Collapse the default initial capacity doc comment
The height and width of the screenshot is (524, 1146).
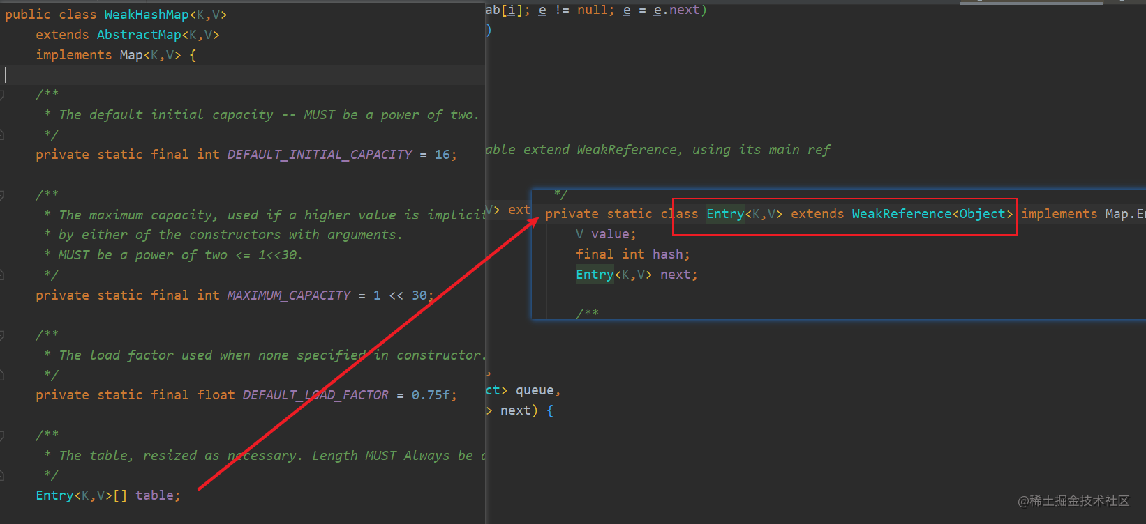click(2, 94)
